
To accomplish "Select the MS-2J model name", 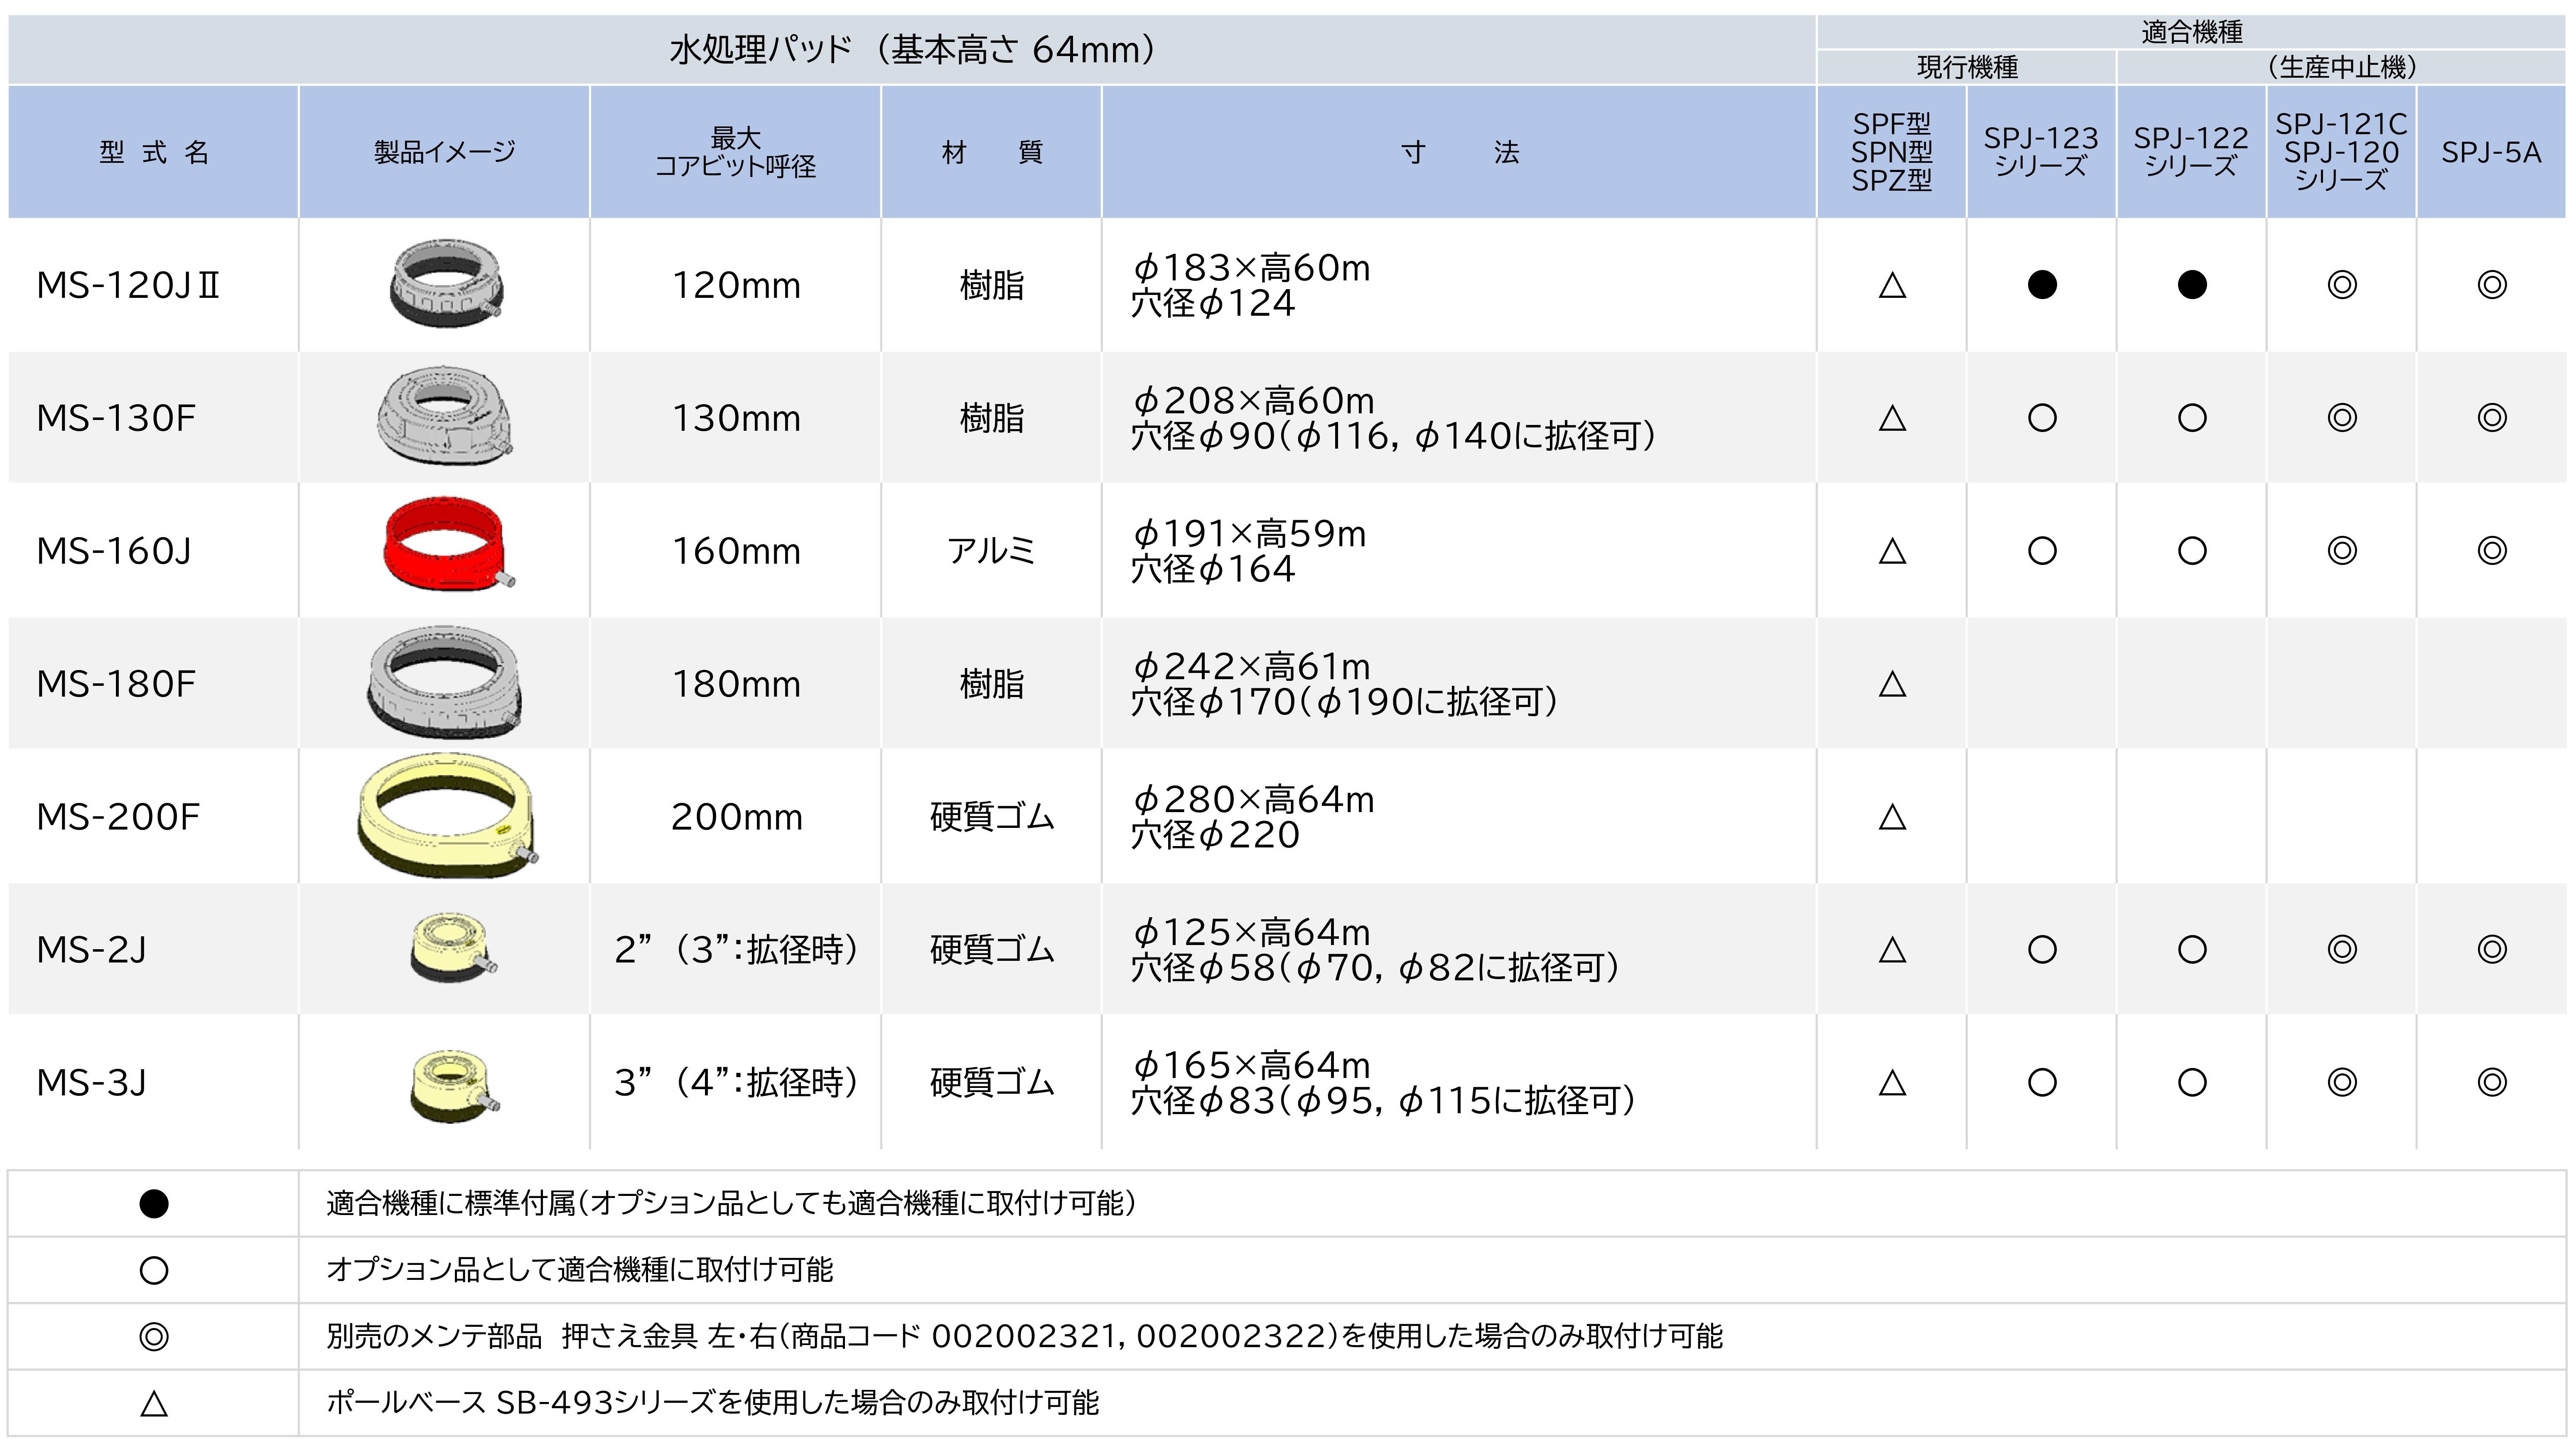I will pos(91,950).
